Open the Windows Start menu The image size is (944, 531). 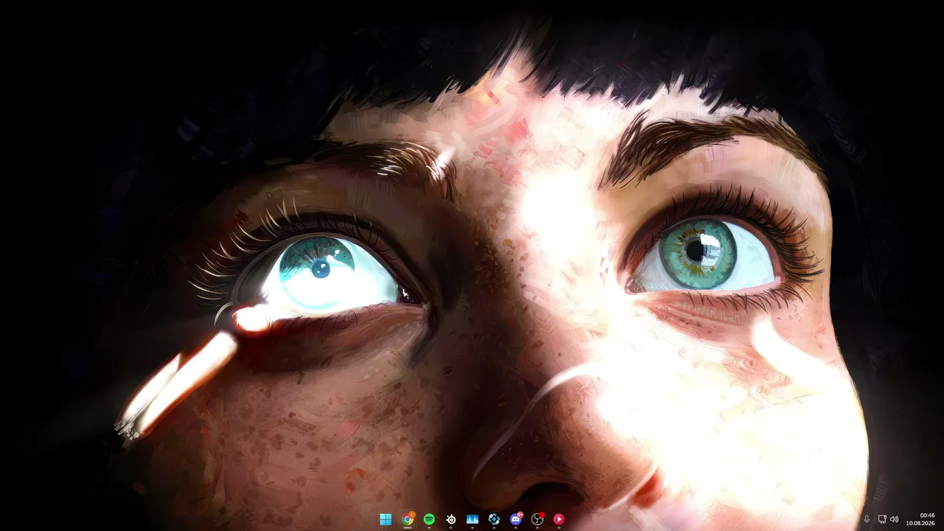click(x=386, y=519)
